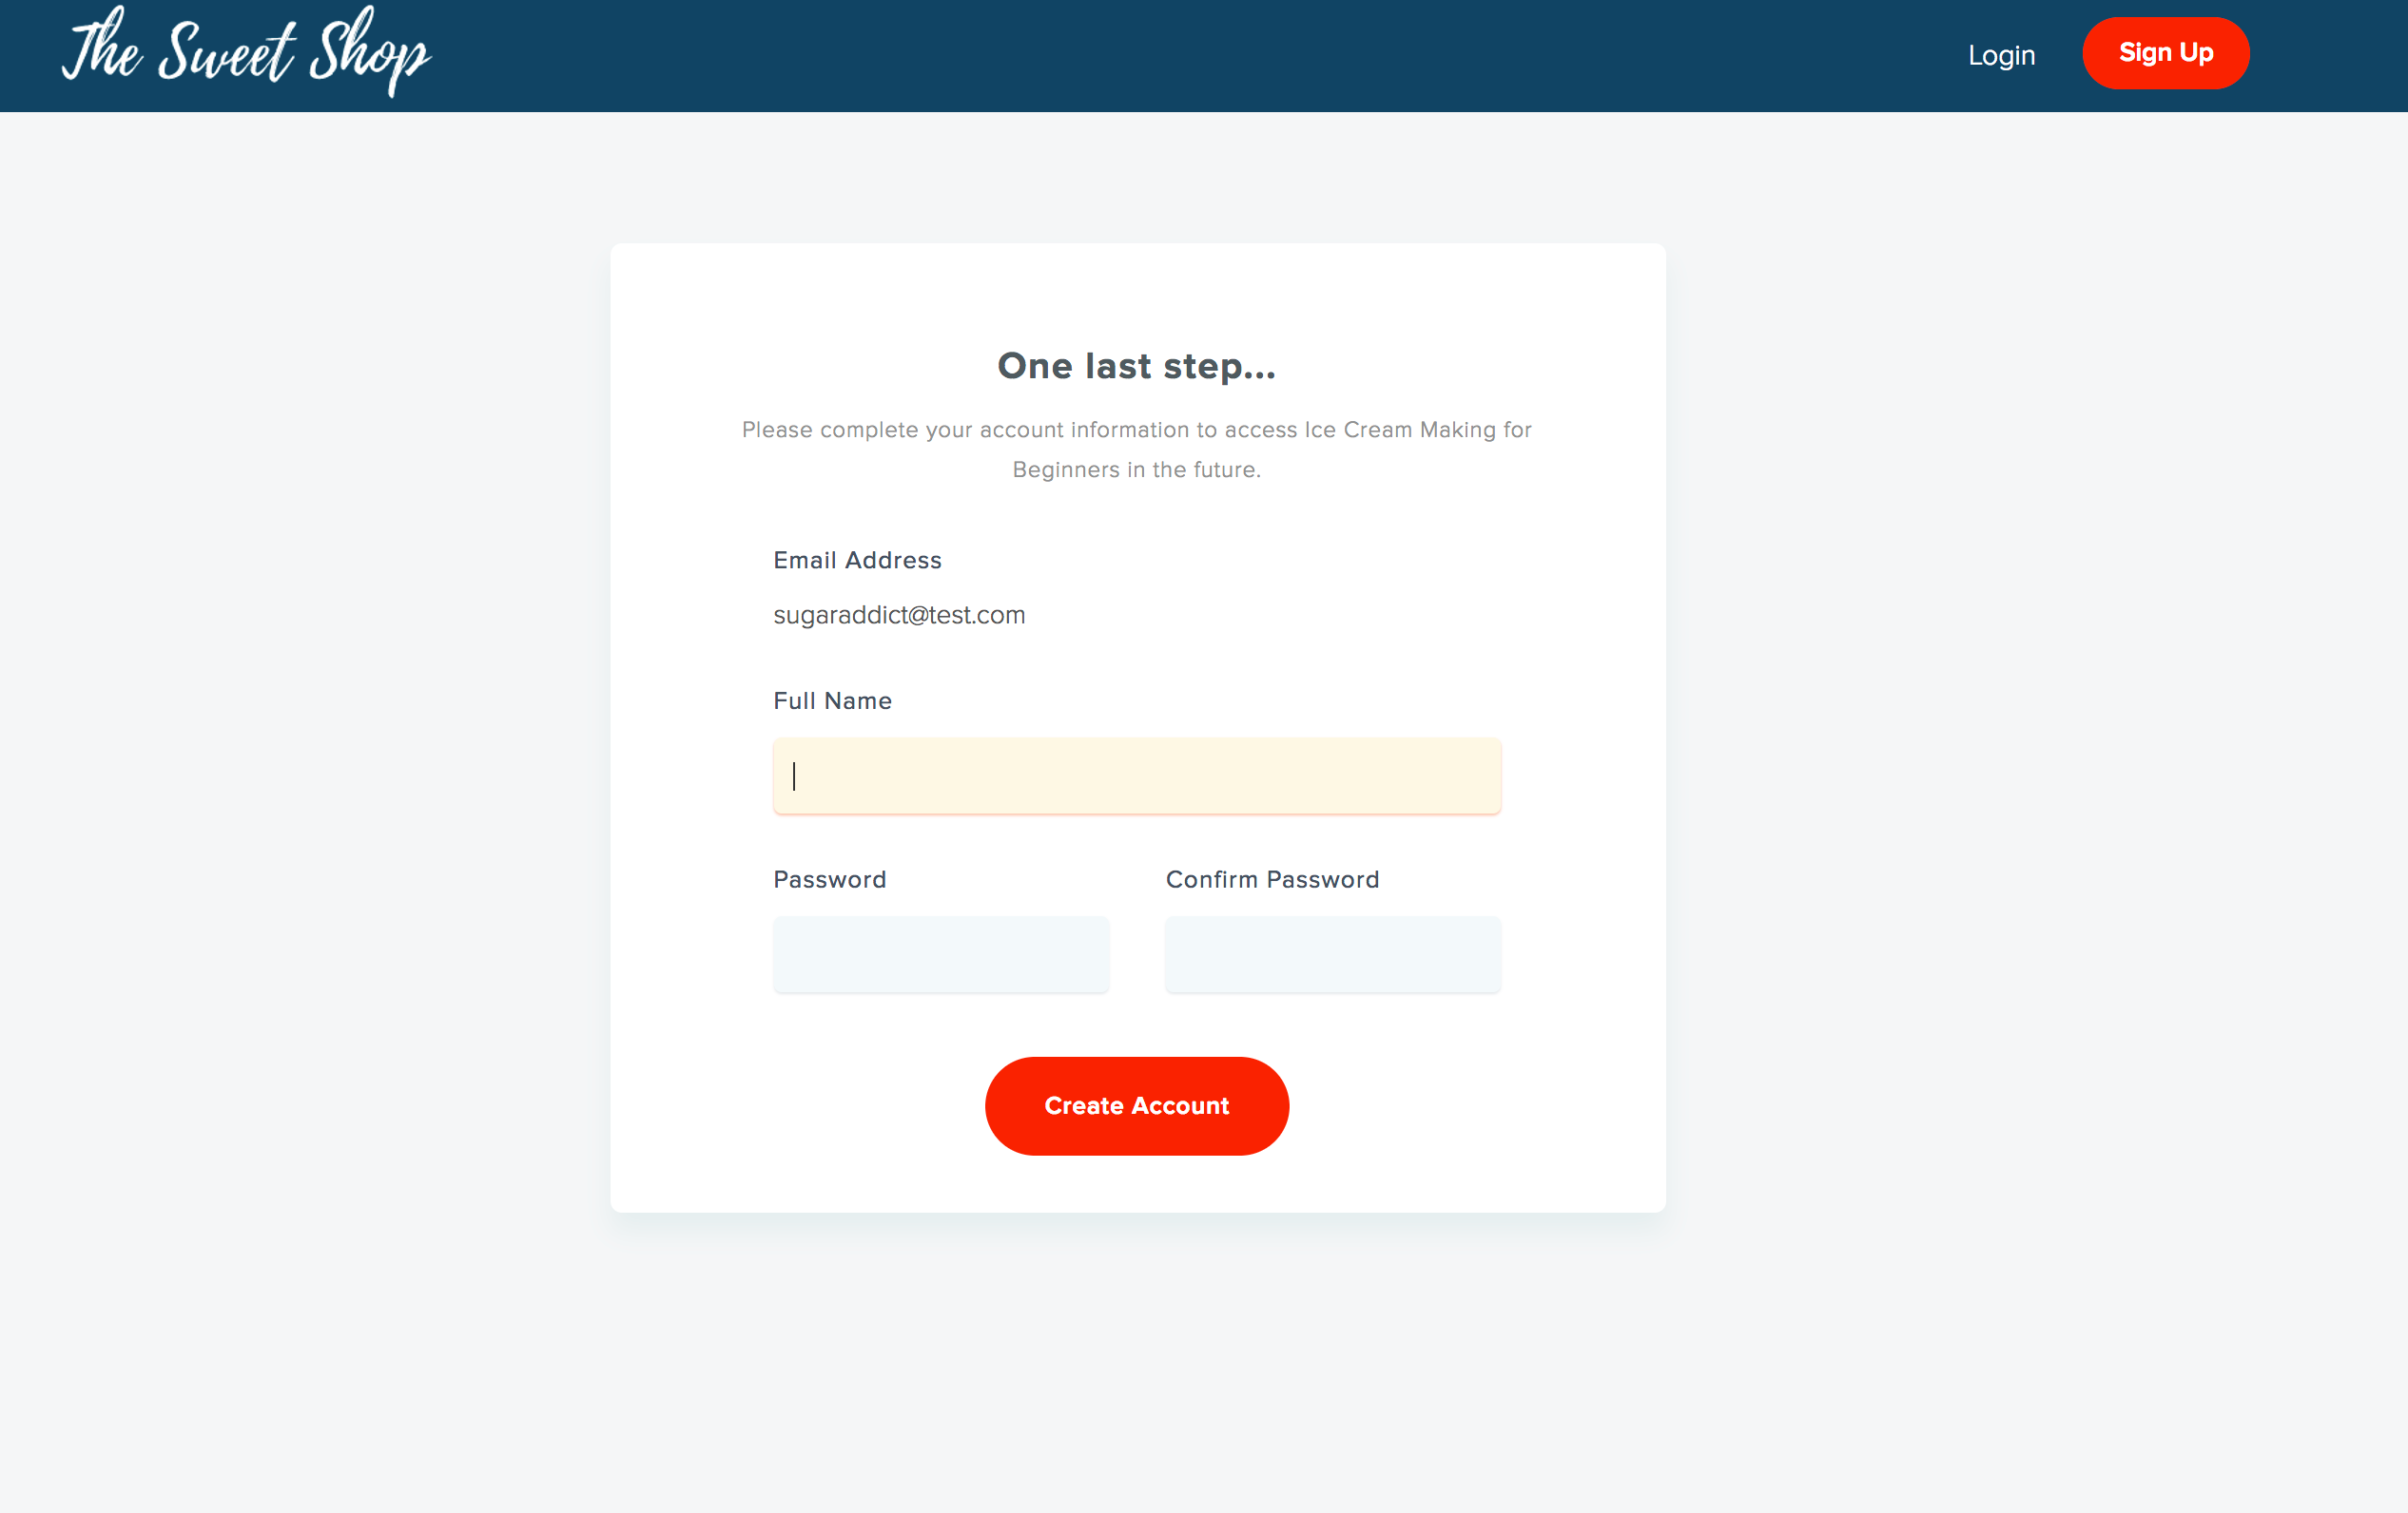The width and height of the screenshot is (2408, 1513).
Task: Select the Confirm Password field
Action: click(1332, 954)
